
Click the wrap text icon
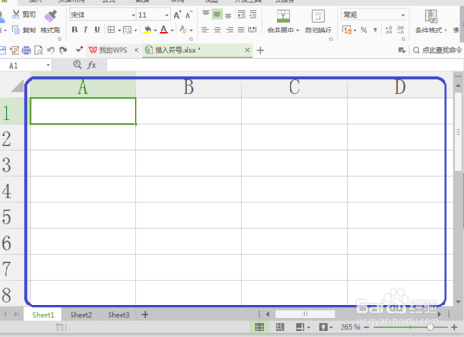318,17
